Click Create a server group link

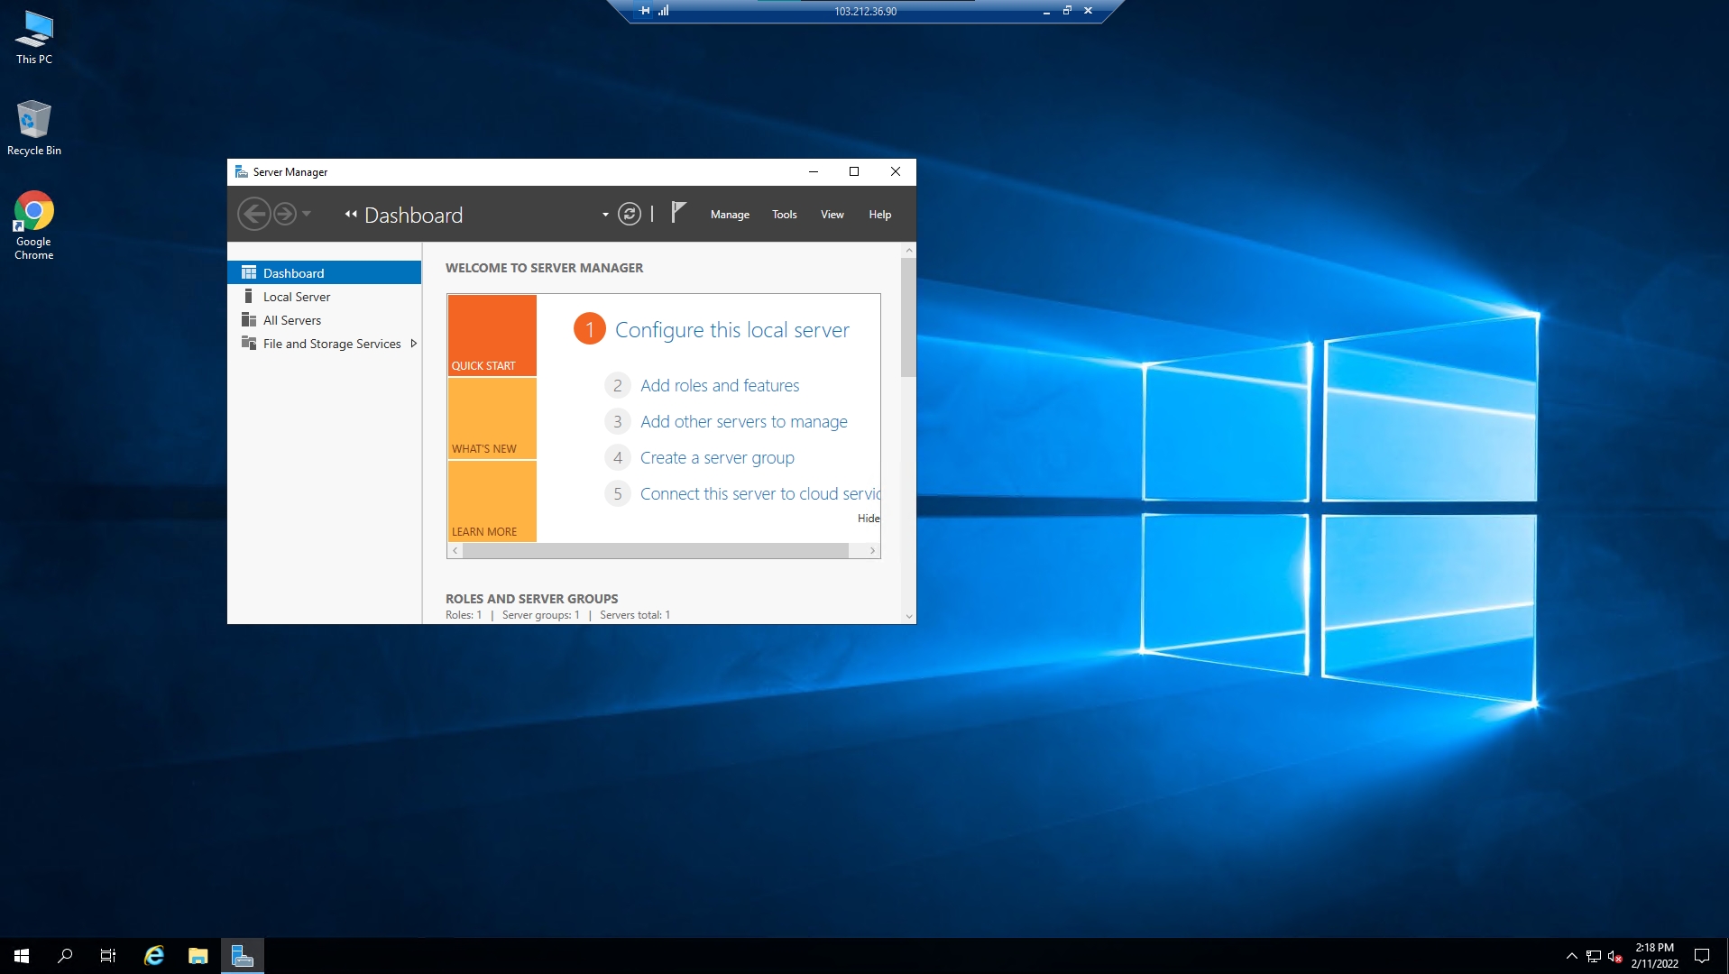pyautogui.click(x=716, y=458)
